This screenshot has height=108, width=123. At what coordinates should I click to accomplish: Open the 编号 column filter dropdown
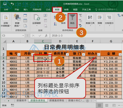19,55
